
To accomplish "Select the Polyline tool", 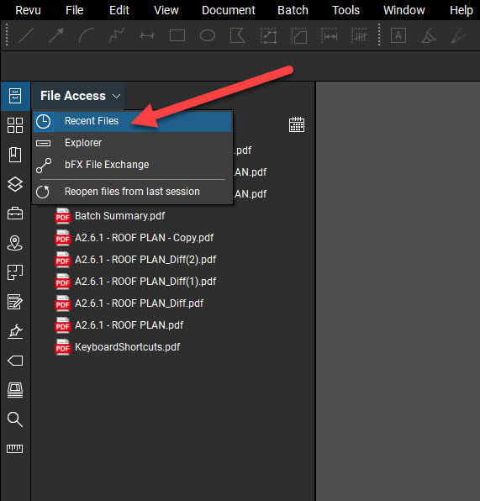I will coord(117,35).
